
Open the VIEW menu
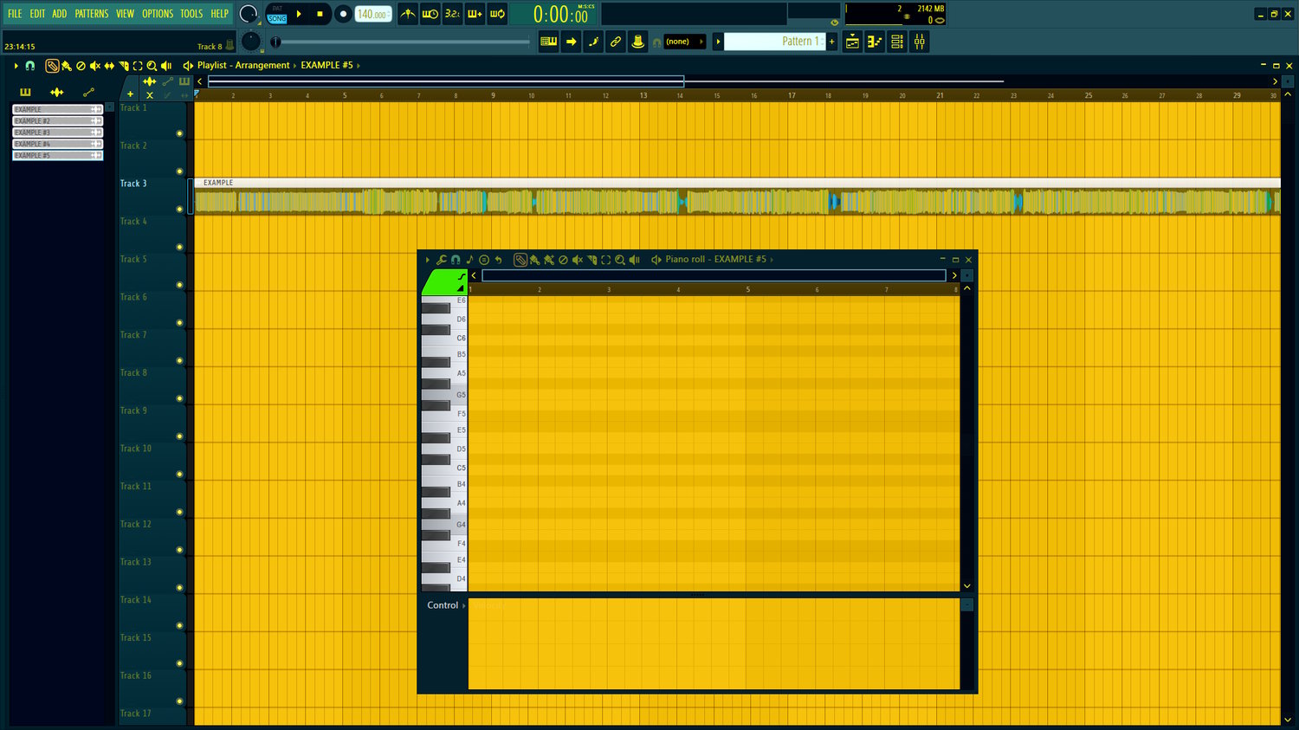(x=126, y=14)
